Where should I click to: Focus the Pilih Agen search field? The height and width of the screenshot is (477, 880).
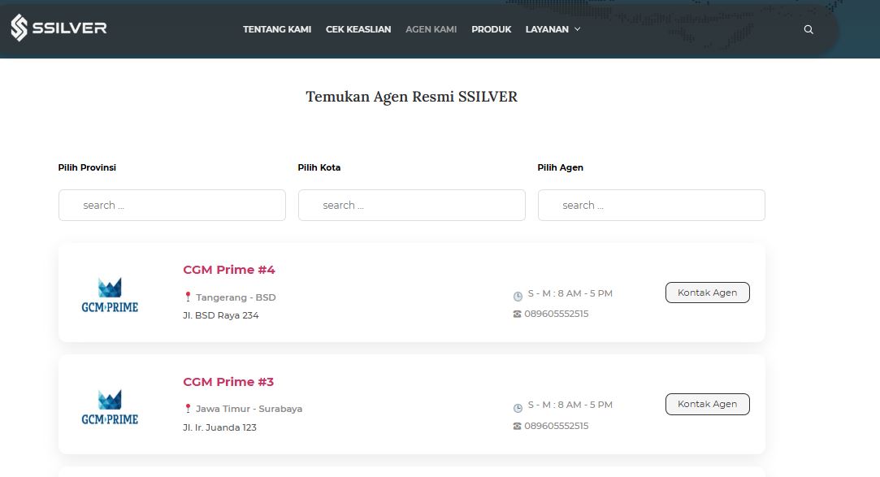pos(651,205)
